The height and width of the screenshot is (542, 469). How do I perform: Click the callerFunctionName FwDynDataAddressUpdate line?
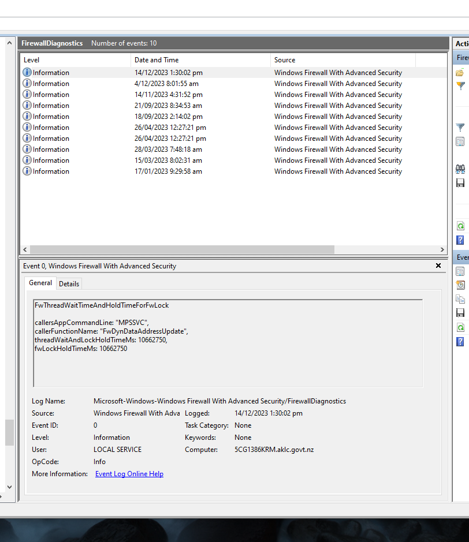[111, 331]
